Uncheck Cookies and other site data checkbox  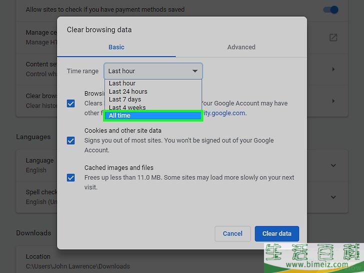point(71,140)
